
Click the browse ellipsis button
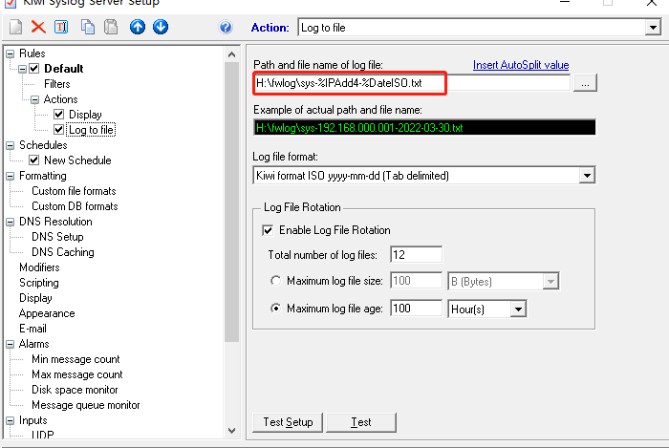pos(585,83)
